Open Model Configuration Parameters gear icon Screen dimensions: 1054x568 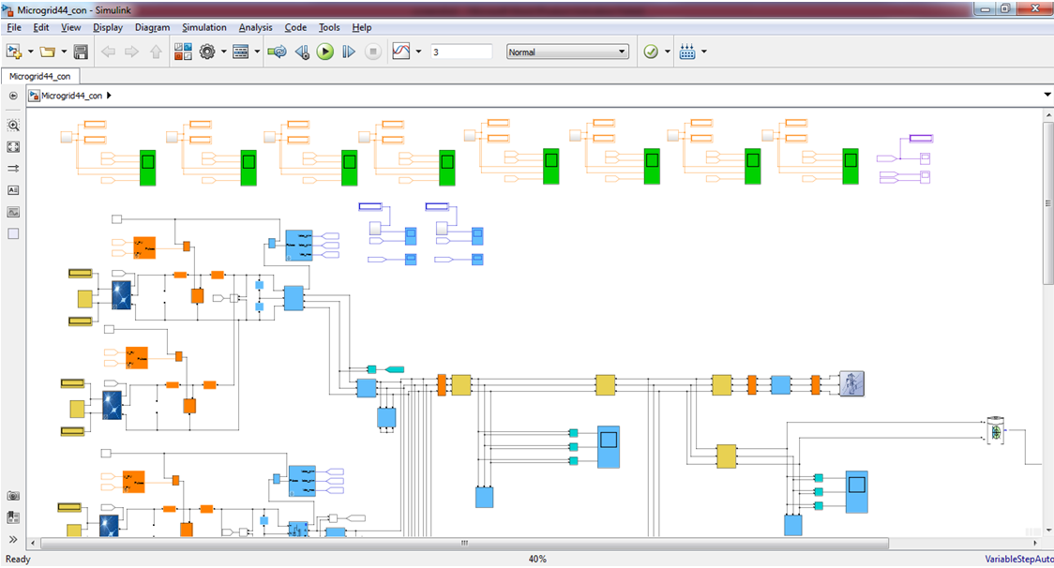(207, 52)
